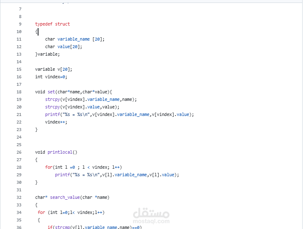Click 'int vindex=0;' line
This screenshot has height=229, width=303.
(x=51, y=77)
